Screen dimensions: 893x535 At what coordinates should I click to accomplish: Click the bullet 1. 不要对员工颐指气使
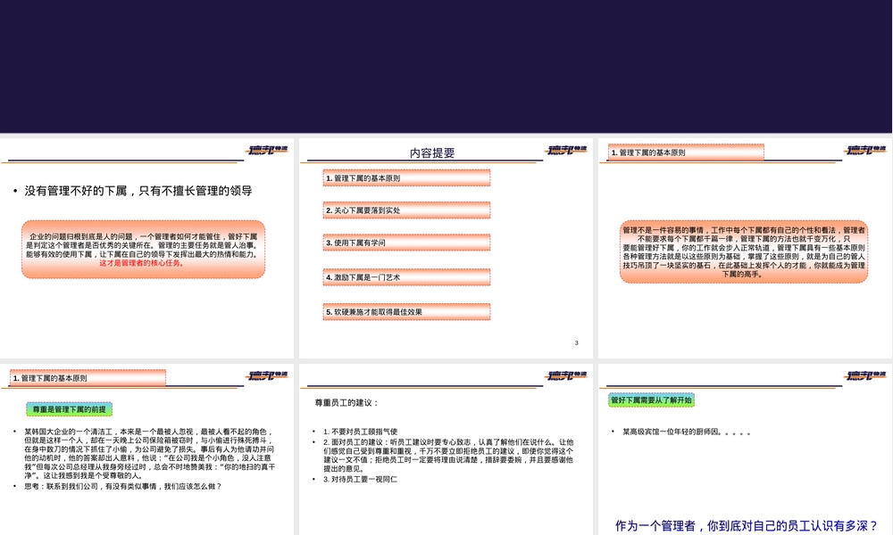tap(361, 432)
